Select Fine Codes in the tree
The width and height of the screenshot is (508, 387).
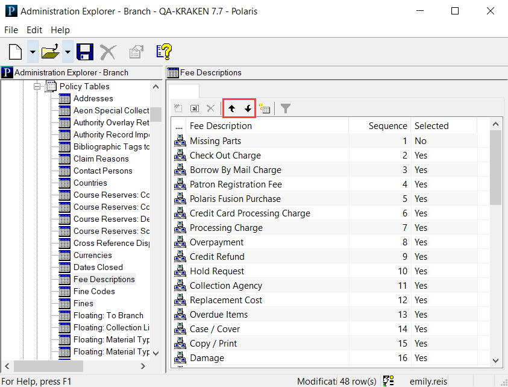[x=94, y=291]
